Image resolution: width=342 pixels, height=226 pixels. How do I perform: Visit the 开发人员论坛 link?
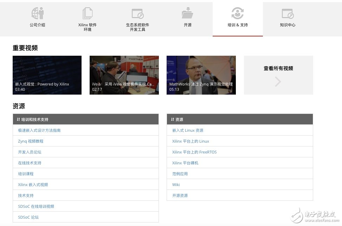30,152
